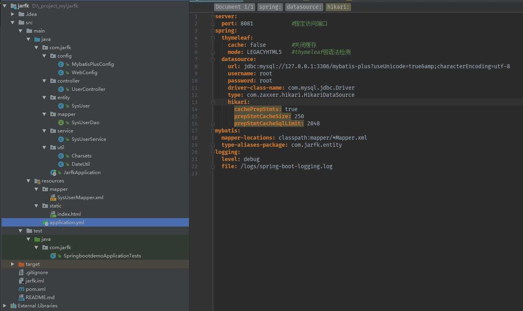Screen dimensions: 523x311
Task: Collapse the resources folder arrow
Action: tap(29, 181)
